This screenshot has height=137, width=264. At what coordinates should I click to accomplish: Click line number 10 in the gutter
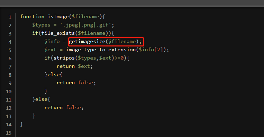click(x=9, y=92)
